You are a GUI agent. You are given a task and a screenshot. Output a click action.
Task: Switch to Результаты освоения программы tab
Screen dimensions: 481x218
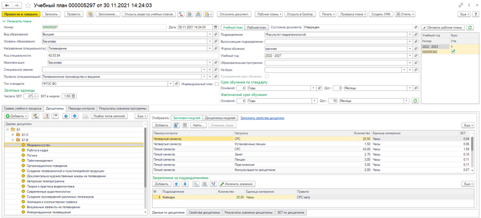point(123,108)
